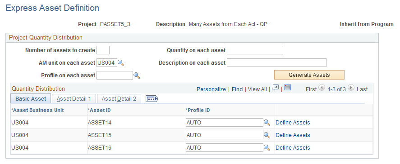
Task: Click the Profile ID column header
Action: (198, 111)
